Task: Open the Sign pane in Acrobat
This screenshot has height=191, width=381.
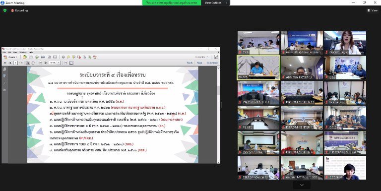Action: (199, 63)
